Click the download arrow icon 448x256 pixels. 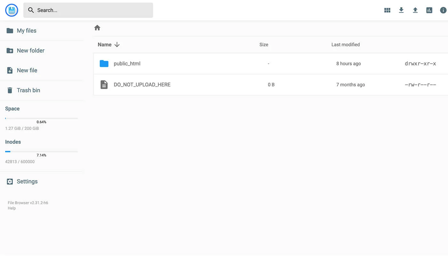pyautogui.click(x=401, y=10)
